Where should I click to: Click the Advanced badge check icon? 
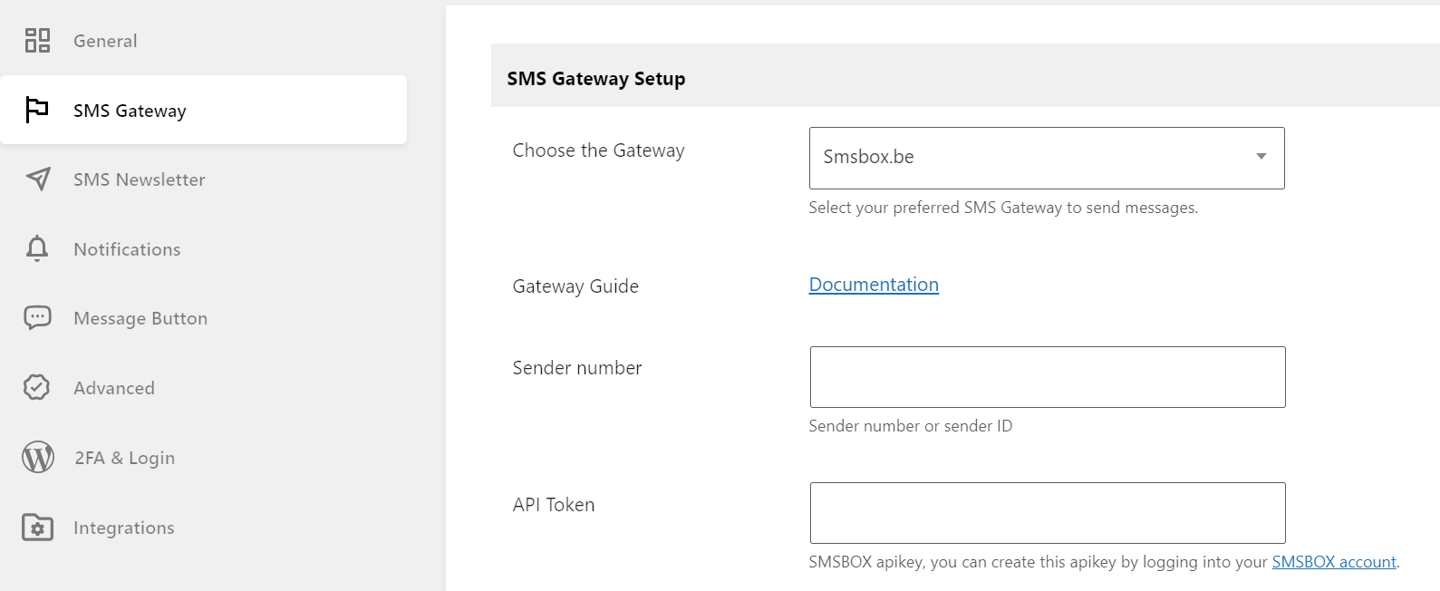(37, 387)
